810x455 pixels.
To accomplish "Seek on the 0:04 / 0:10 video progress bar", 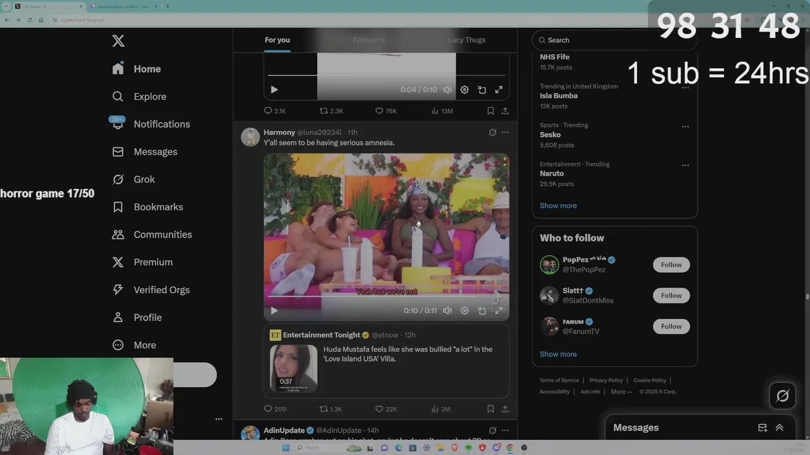I will [386, 75].
